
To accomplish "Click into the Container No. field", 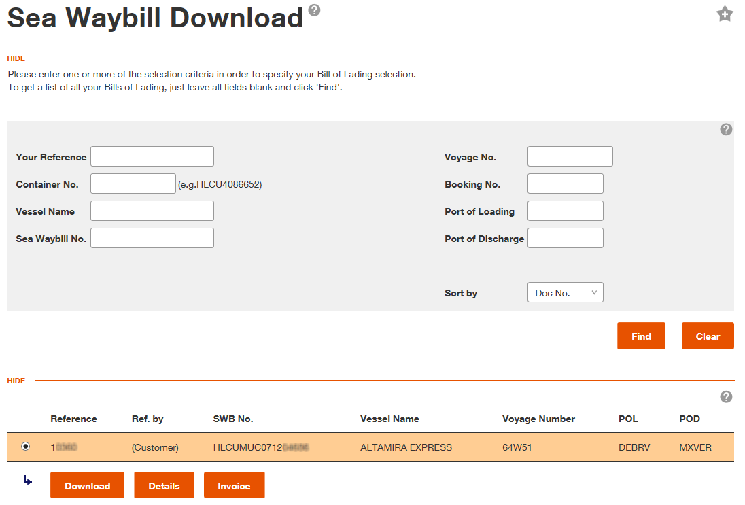I will point(133,184).
